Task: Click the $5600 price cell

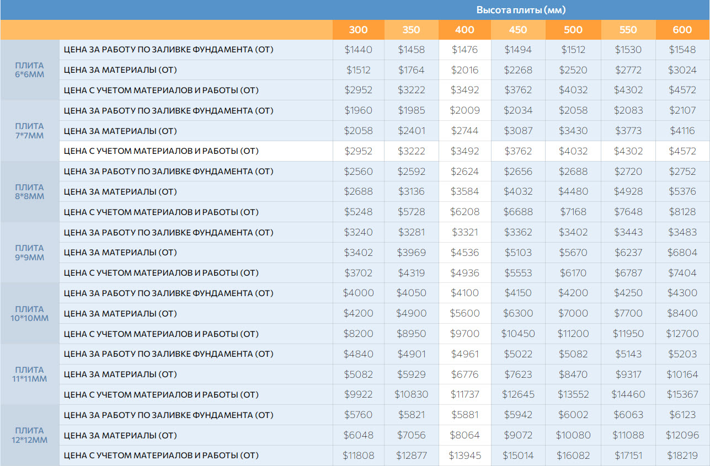Action: [465, 314]
